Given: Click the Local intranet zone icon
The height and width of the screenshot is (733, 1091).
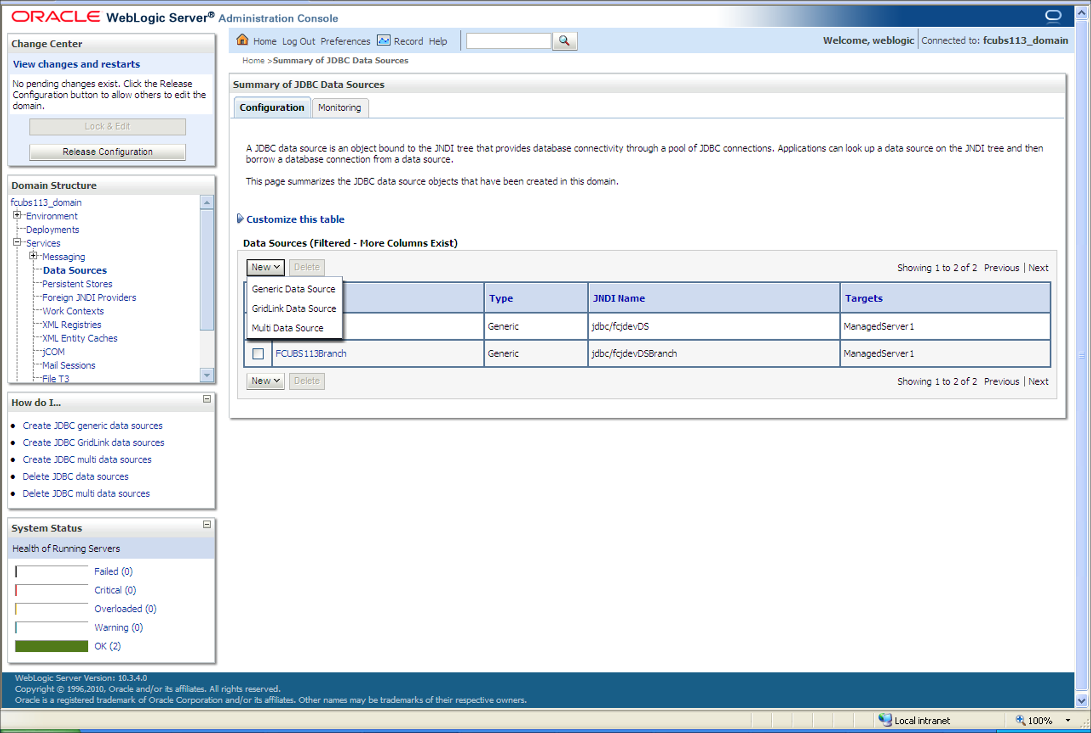Looking at the screenshot, I should pyautogui.click(x=884, y=720).
